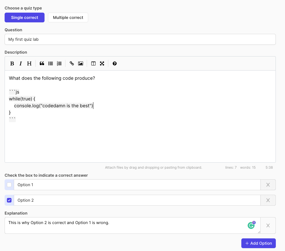Open the markdown help guide
Image resolution: width=285 pixels, height=251 pixels.
click(115, 64)
